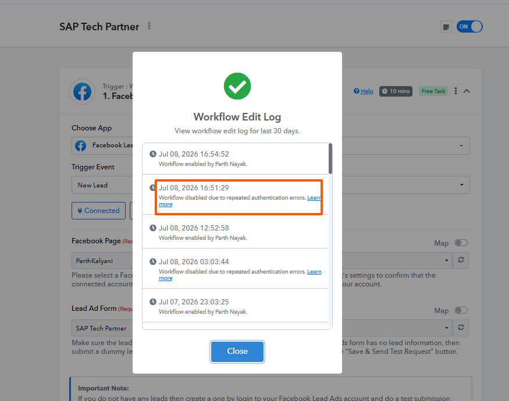Image resolution: width=509 pixels, height=401 pixels.
Task: Turn off the workflow ON switch
Action: [469, 27]
